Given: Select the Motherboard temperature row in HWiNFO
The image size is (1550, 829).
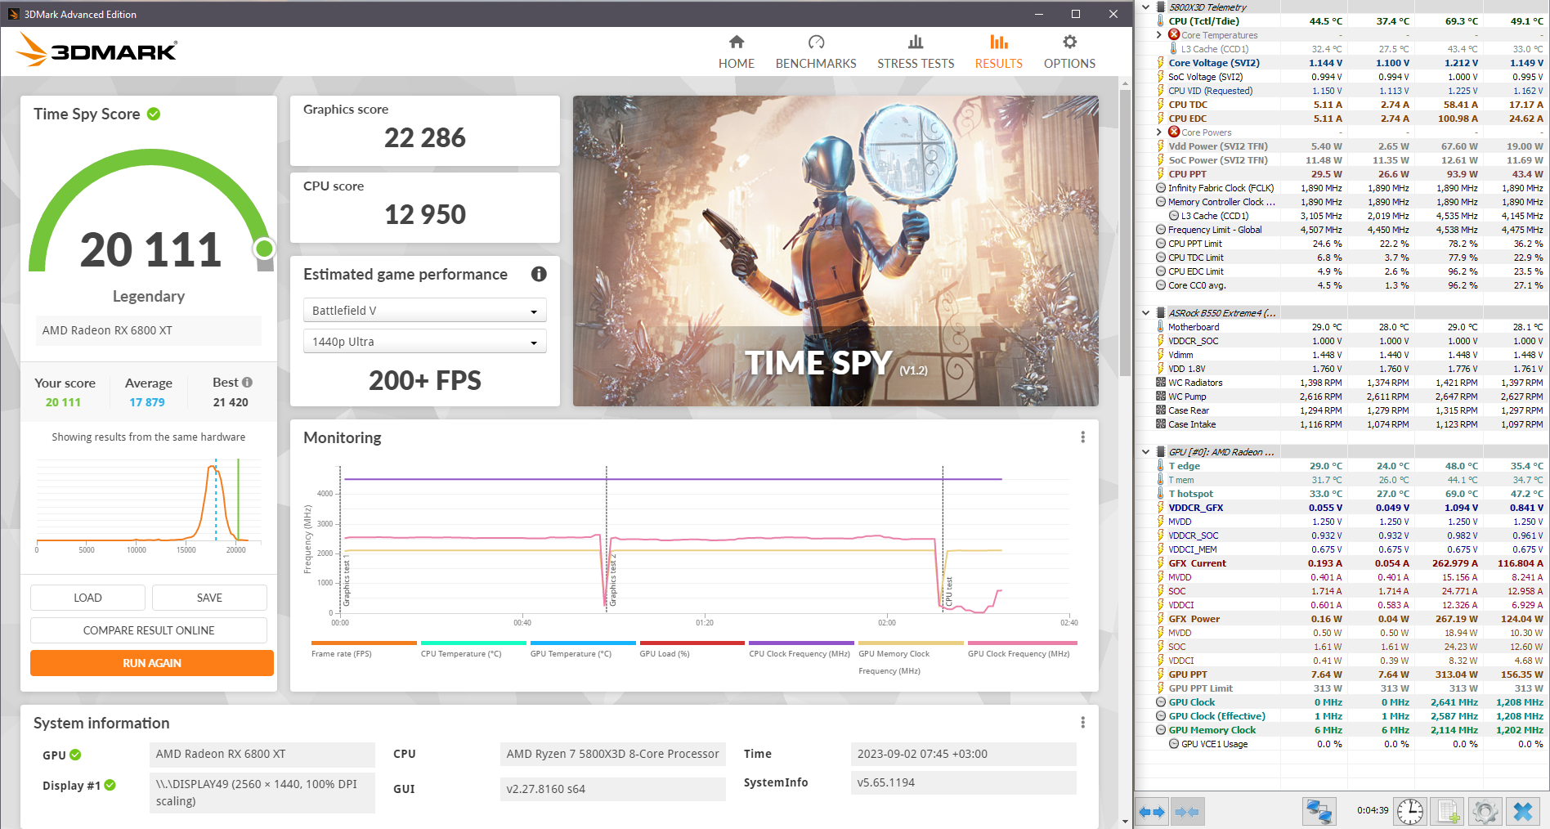Looking at the screenshot, I should [1342, 327].
